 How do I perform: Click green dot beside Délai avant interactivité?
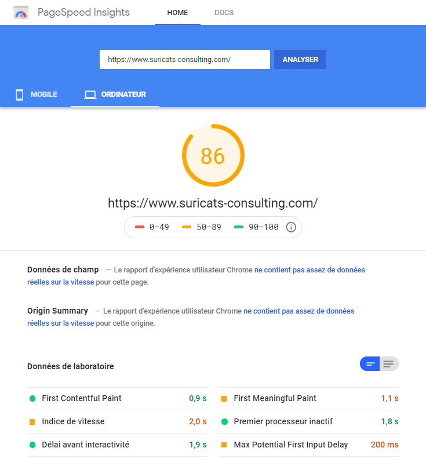coord(32,445)
